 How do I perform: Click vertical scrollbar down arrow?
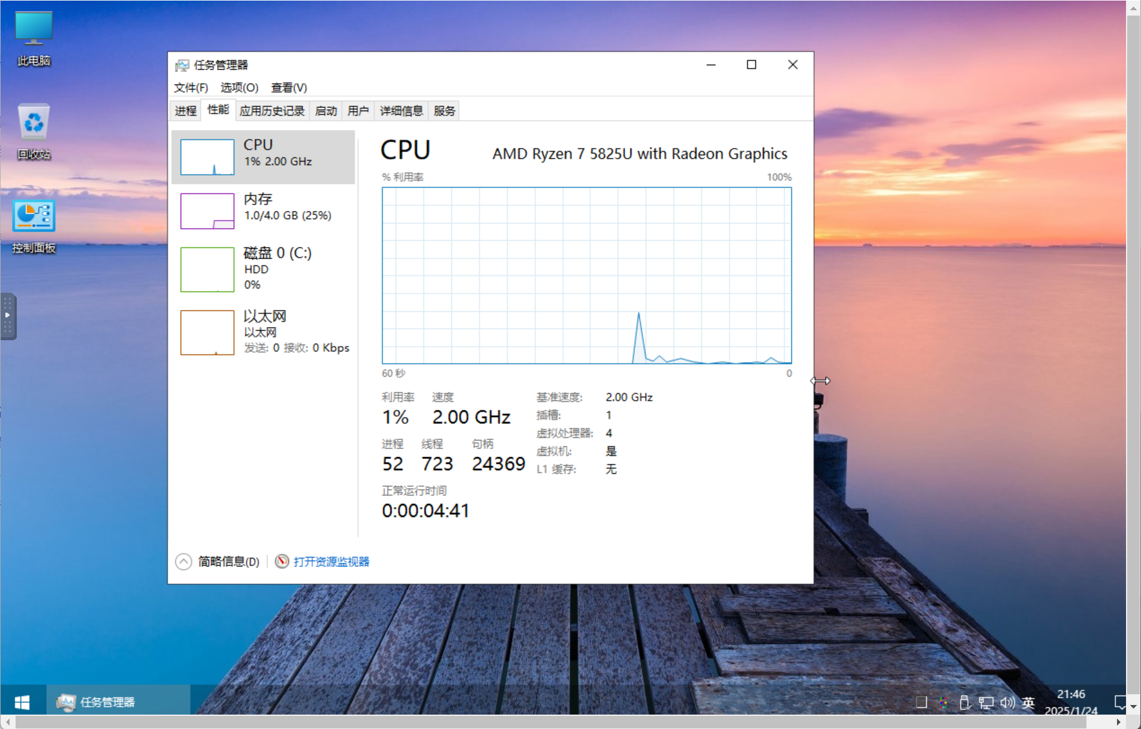[1133, 707]
